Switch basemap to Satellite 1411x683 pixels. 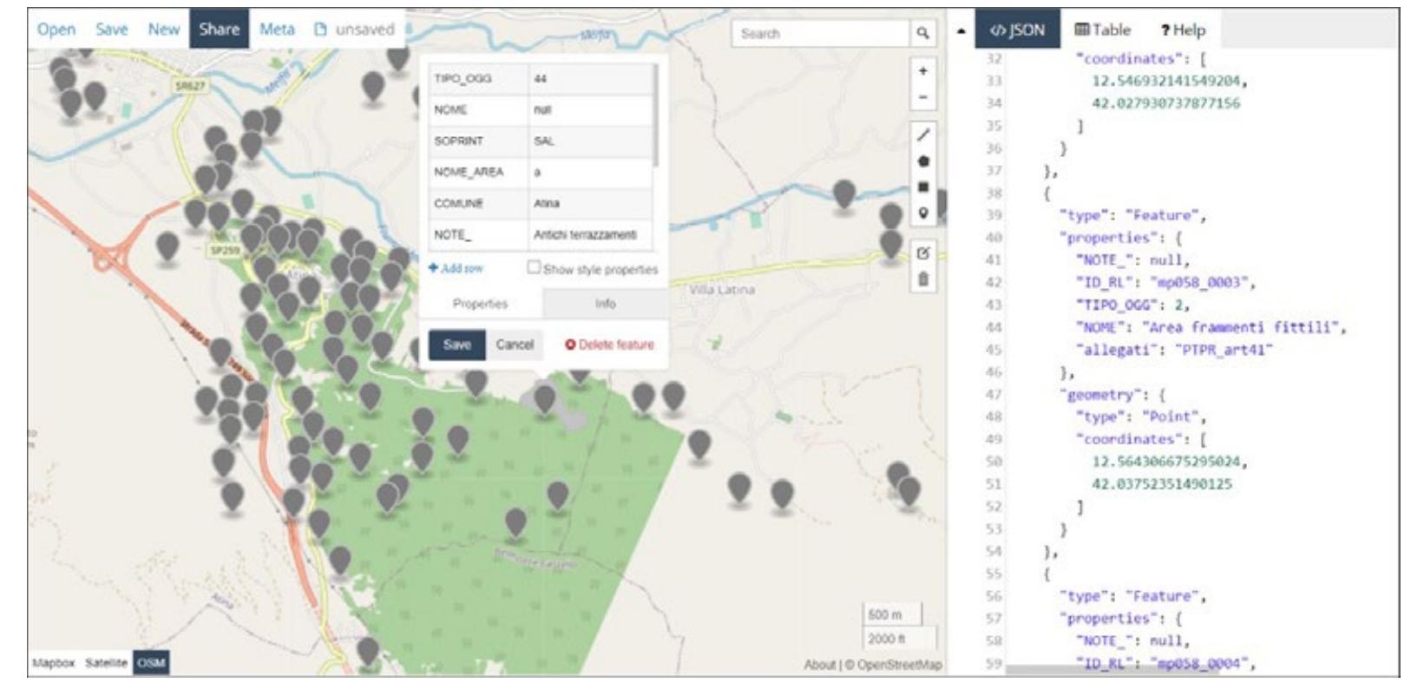pos(106,663)
